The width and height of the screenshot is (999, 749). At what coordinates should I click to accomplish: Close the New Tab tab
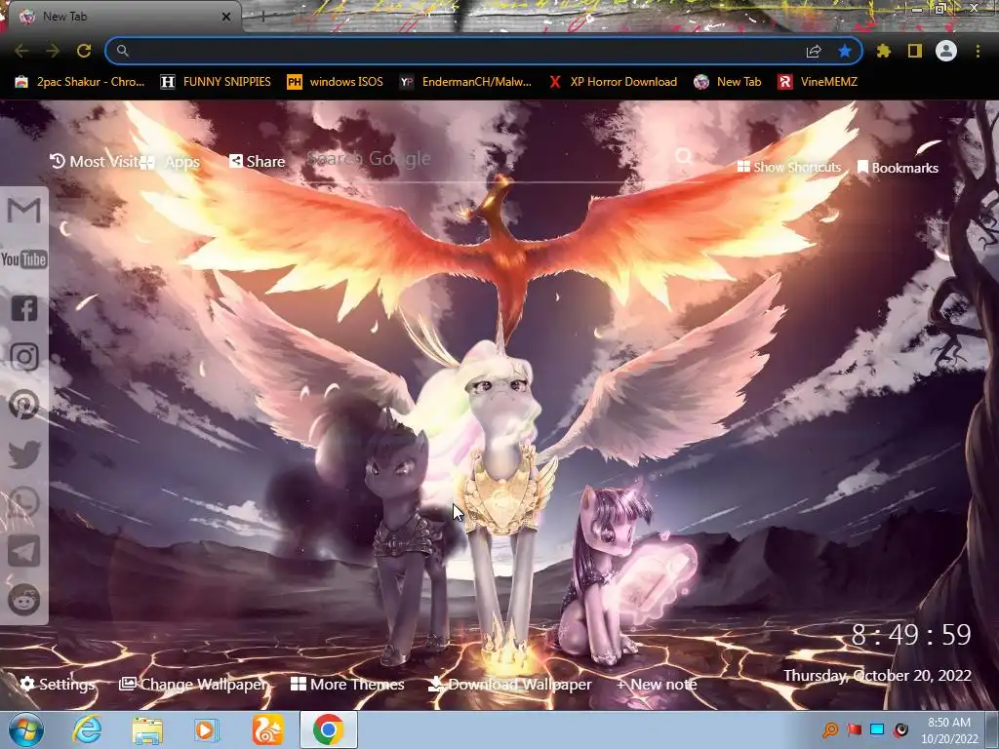click(226, 17)
